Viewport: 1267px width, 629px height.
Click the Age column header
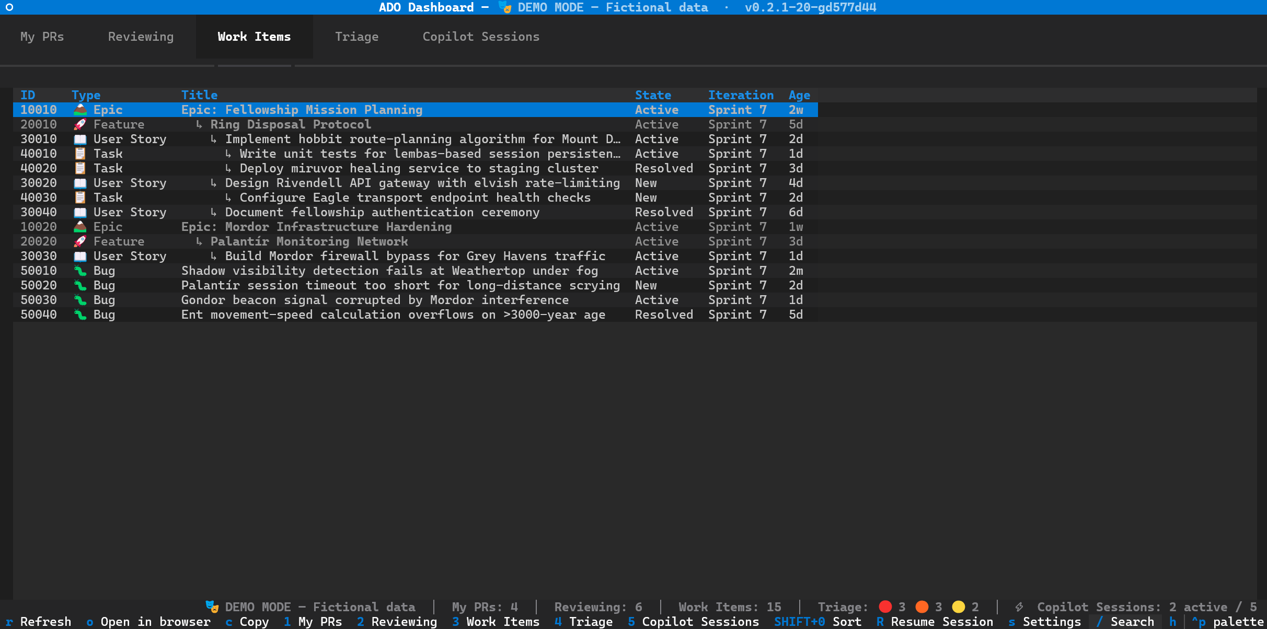tap(799, 95)
